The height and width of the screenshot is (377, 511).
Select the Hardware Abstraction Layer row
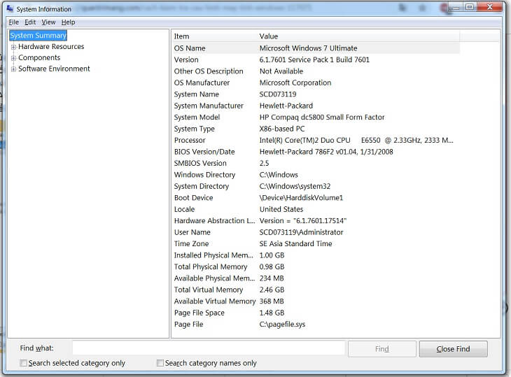click(316, 221)
